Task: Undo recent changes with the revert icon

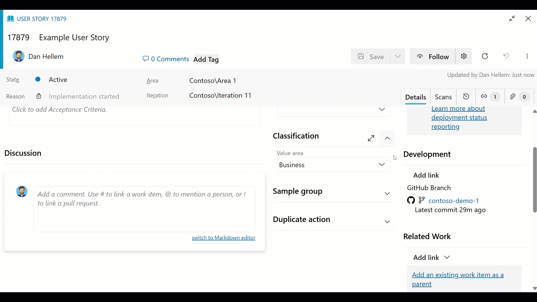Action: click(506, 56)
